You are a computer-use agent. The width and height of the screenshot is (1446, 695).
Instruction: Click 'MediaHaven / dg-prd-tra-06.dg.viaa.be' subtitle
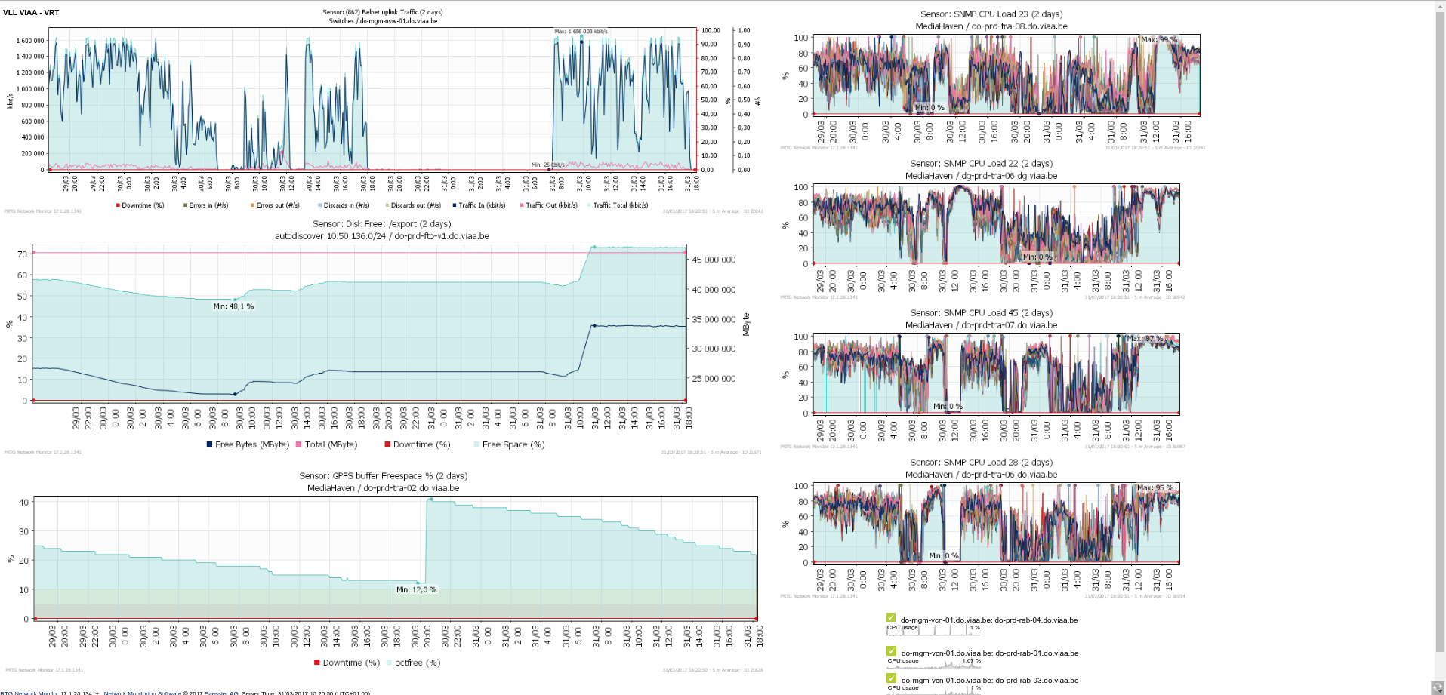click(x=982, y=176)
